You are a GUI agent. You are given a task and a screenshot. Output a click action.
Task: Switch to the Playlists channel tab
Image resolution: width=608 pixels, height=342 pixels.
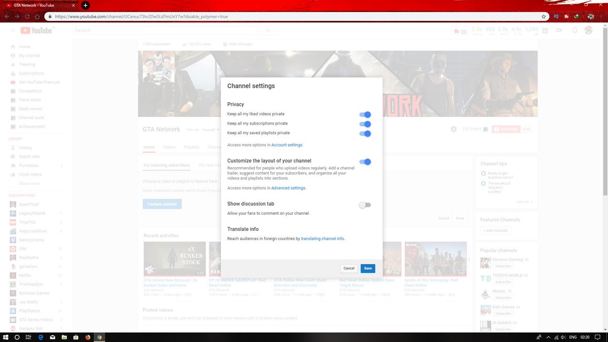click(x=191, y=147)
